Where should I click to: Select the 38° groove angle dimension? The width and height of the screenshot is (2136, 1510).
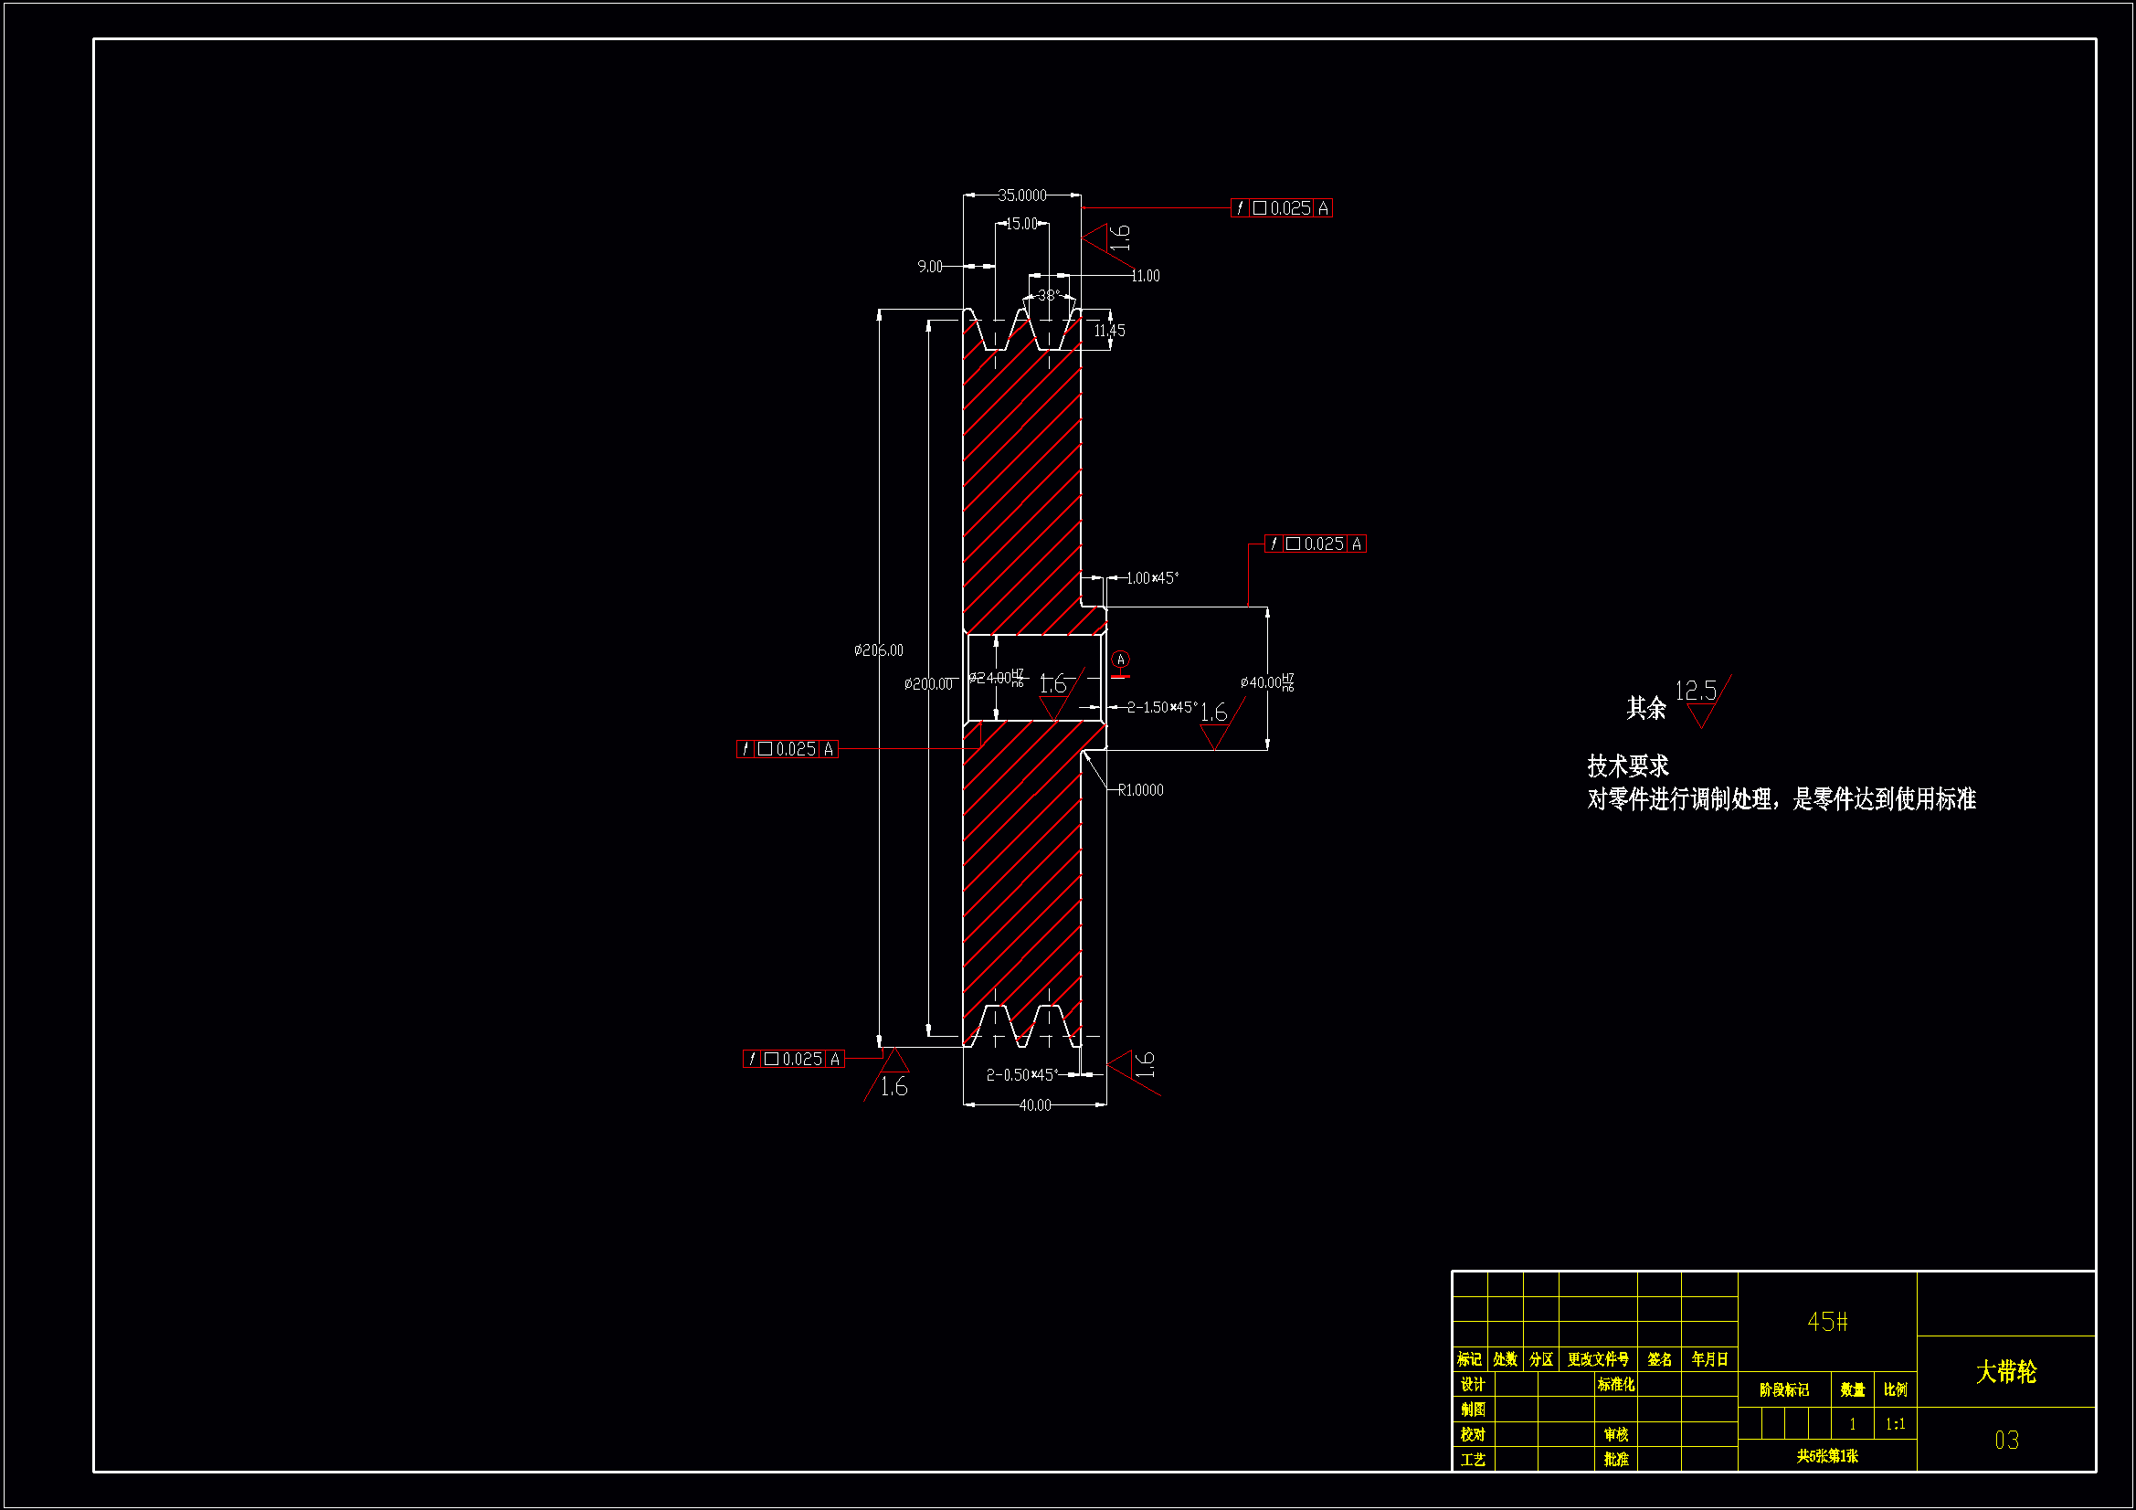(x=1049, y=295)
